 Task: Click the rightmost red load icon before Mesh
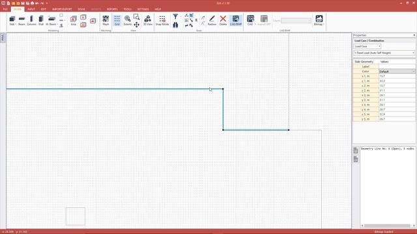point(93,21)
